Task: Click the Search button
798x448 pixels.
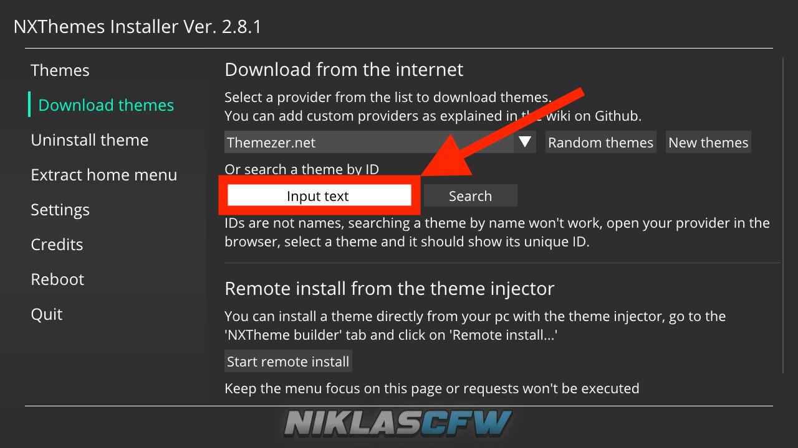Action: click(471, 196)
